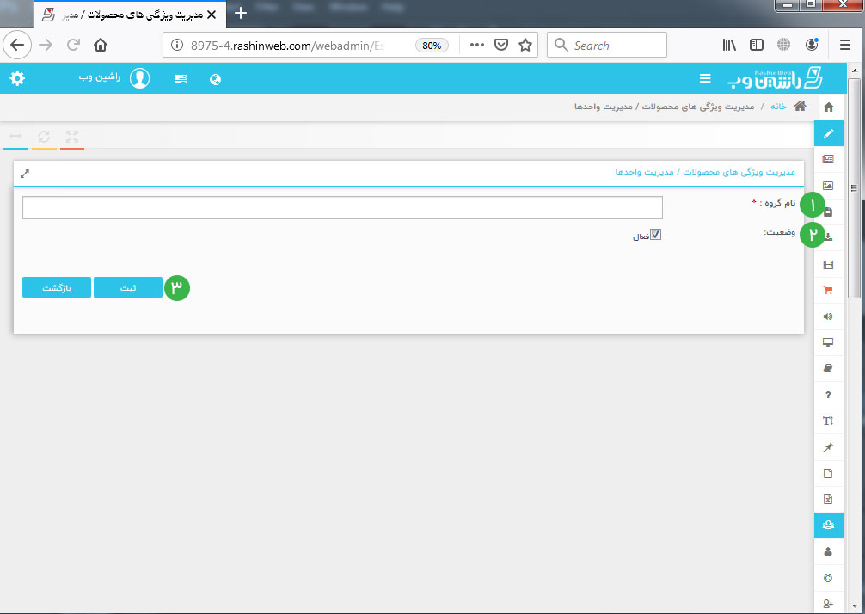Open the Excel file sidebar icon
Viewport: 865px width, 614px height.
(828, 500)
